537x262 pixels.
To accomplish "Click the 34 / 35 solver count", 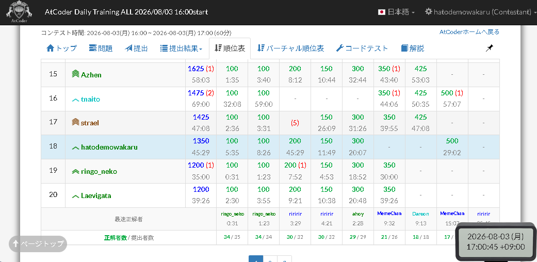I will [x=232, y=237].
